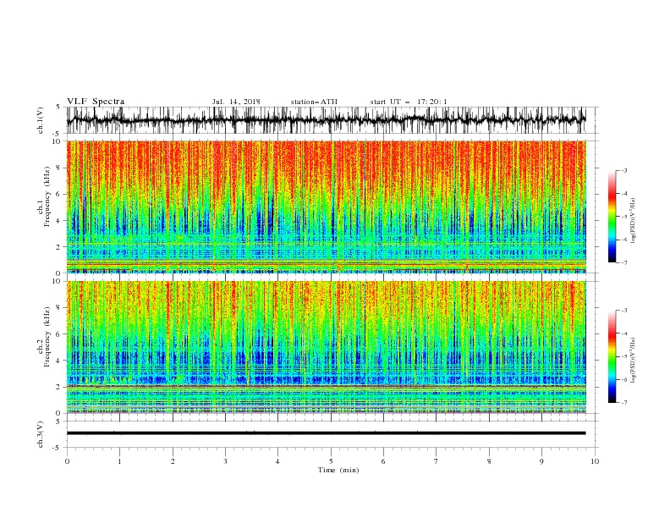This screenshot has height=518, width=670.
Task: Click the ch.1 spectrogram color bar
Action: coord(612,217)
